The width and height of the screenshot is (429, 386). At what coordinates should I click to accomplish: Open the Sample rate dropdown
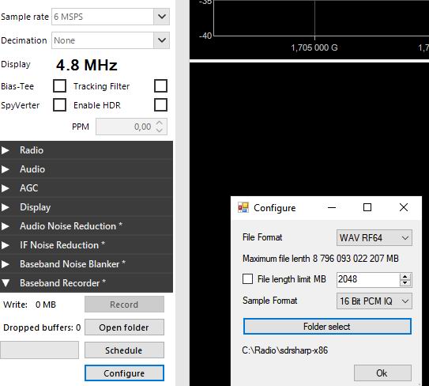coord(162,17)
